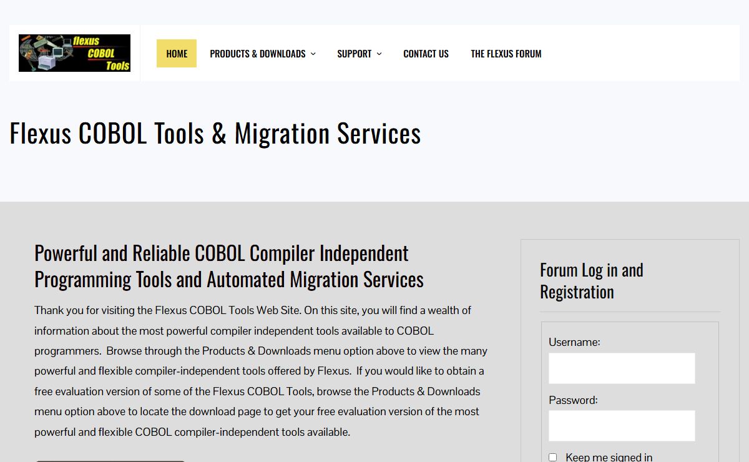749x462 pixels.
Task: Enable the Keep me signed in checkbox
Action: [x=552, y=457]
